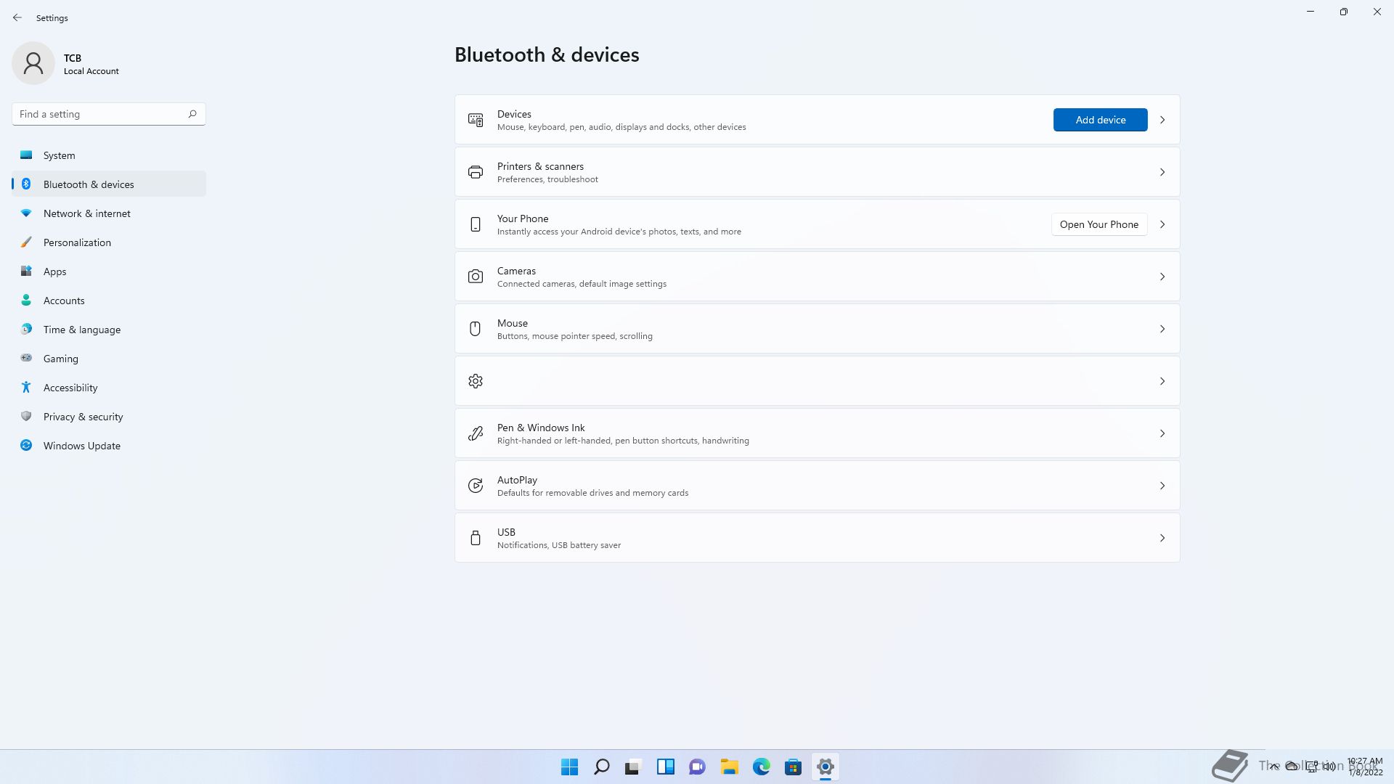Viewport: 1394px width, 784px height.
Task: Expand the Devices row chevron
Action: pyautogui.click(x=1162, y=120)
